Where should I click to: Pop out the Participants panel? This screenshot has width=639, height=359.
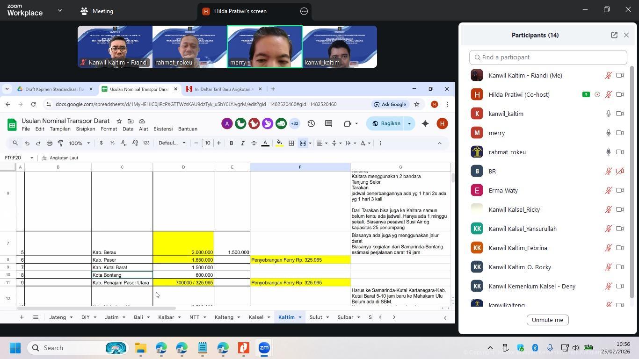[614, 35]
